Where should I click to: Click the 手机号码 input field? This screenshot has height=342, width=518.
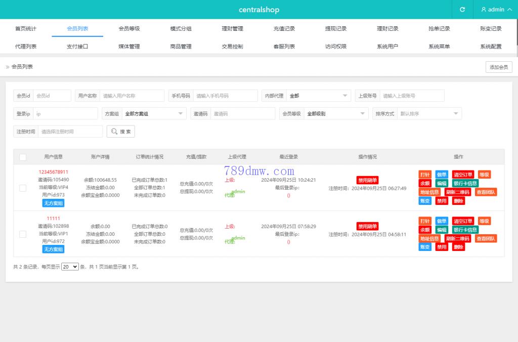[225, 96]
